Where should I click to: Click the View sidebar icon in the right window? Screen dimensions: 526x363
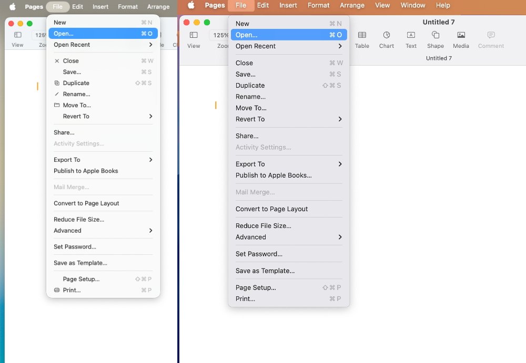(x=194, y=35)
